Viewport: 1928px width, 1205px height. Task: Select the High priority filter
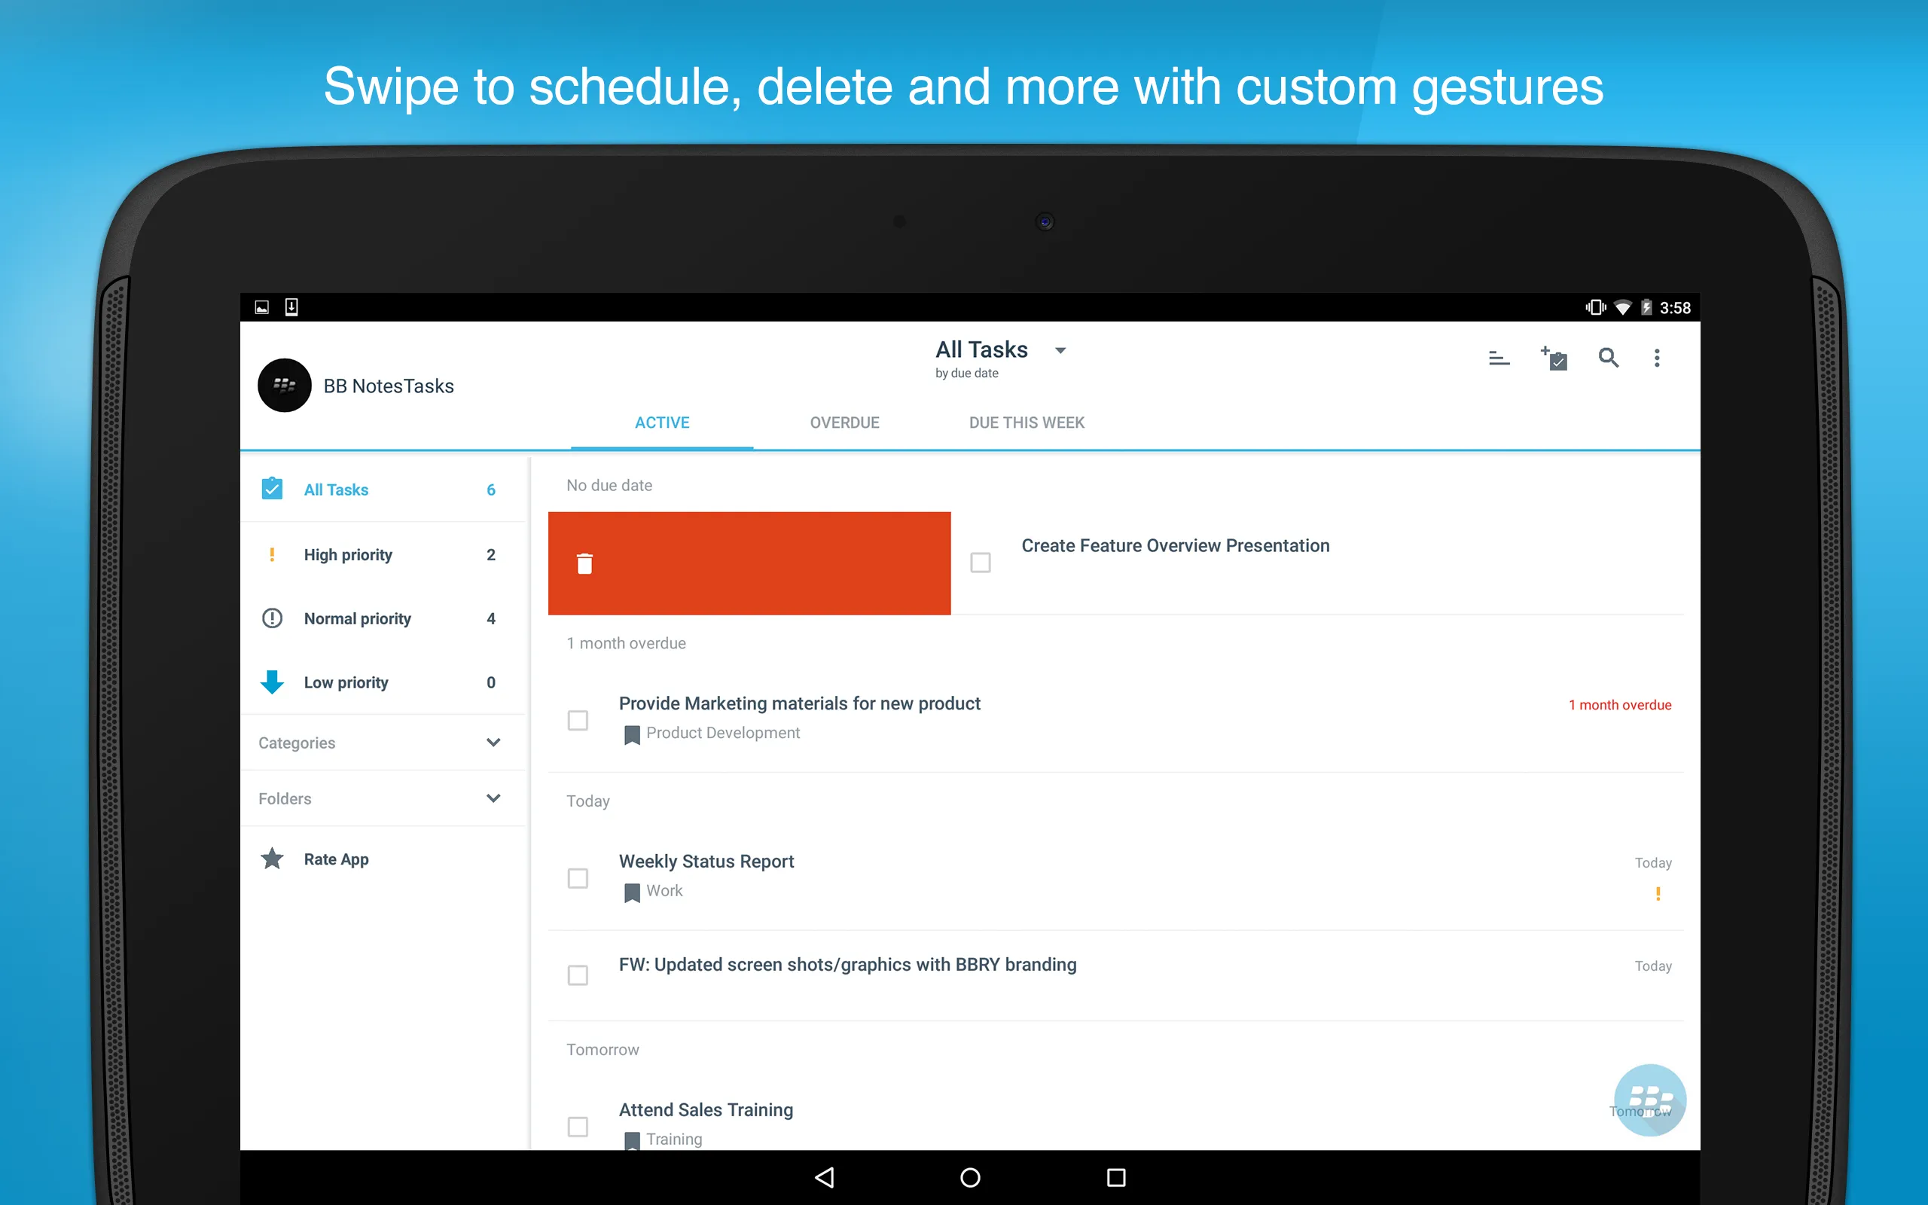pyautogui.click(x=348, y=555)
